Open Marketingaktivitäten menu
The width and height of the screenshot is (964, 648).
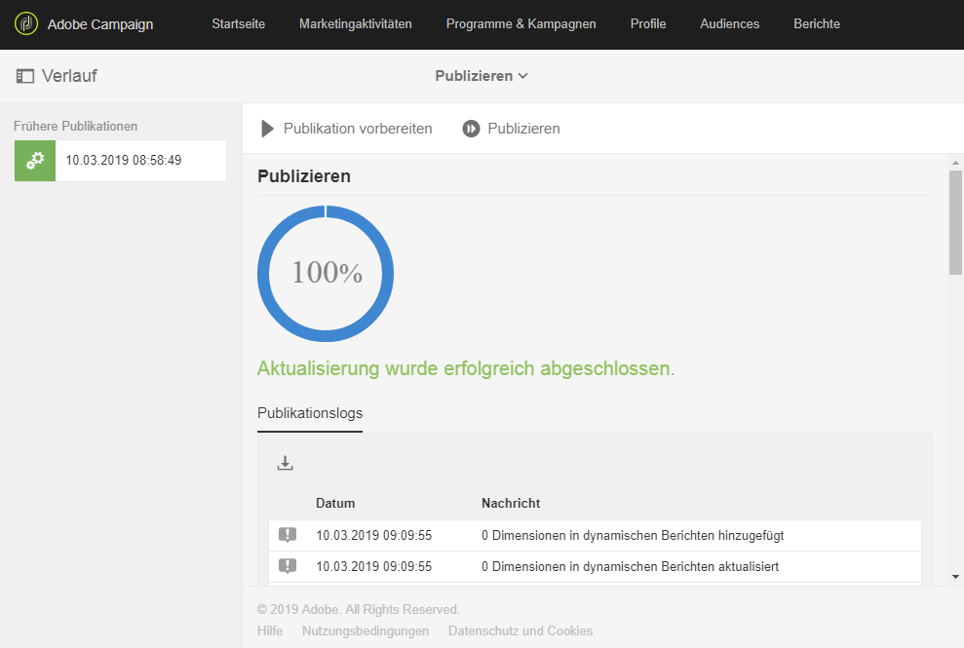pyautogui.click(x=356, y=24)
